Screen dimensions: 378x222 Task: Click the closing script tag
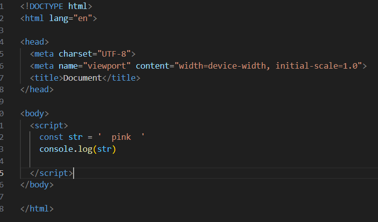(52, 173)
